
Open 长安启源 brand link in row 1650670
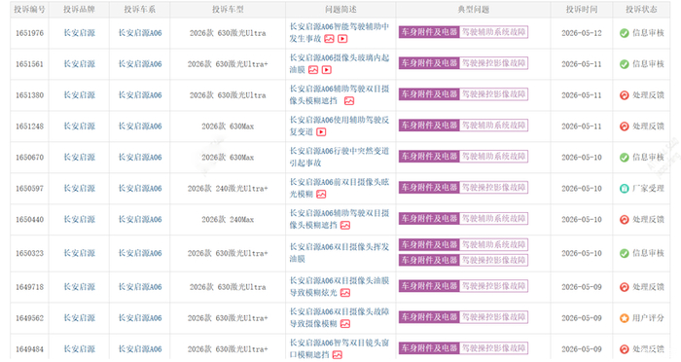point(79,158)
